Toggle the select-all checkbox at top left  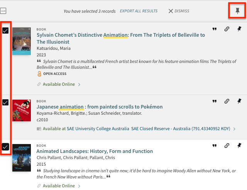point(3,11)
